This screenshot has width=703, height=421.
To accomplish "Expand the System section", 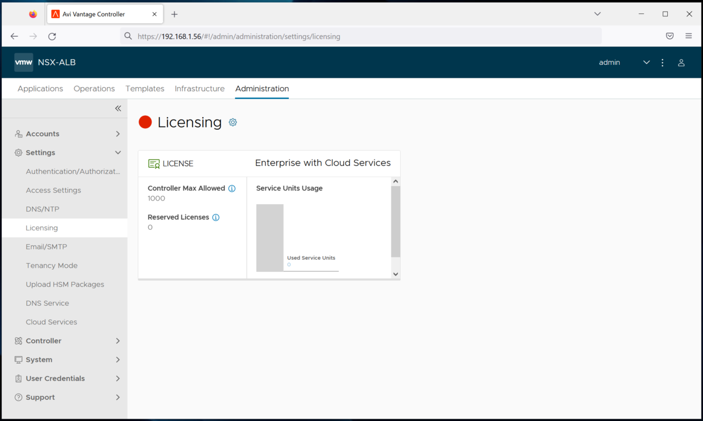I will pos(118,360).
